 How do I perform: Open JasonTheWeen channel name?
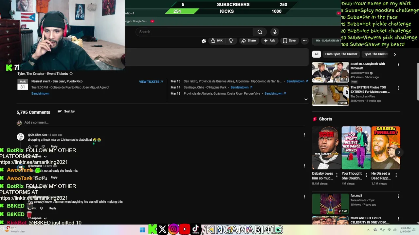click(x=360, y=73)
